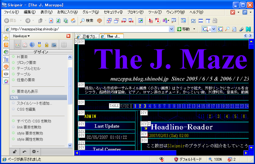This screenshot has width=255, height=164.
Task: Click the Sleipnir link in article
Action: pos(176,146)
